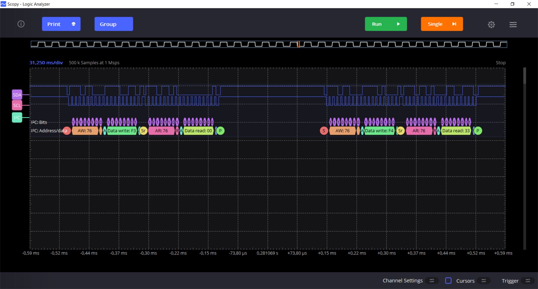Expand the Cursors settings panel
538x289 pixels.
point(483,281)
